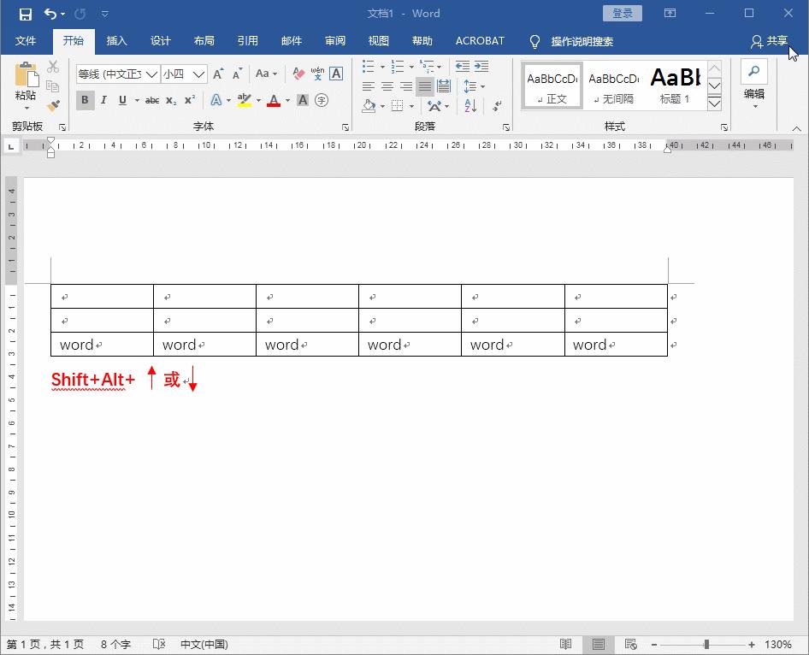Click the Redo icon
The height and width of the screenshot is (655, 809).
click(80, 14)
